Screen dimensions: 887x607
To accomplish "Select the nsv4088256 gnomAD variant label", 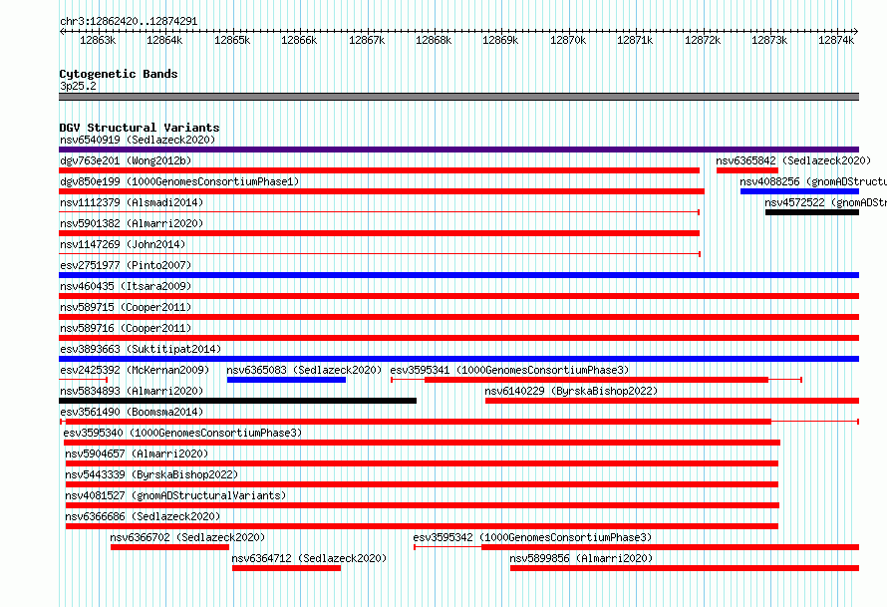I will tap(813, 181).
